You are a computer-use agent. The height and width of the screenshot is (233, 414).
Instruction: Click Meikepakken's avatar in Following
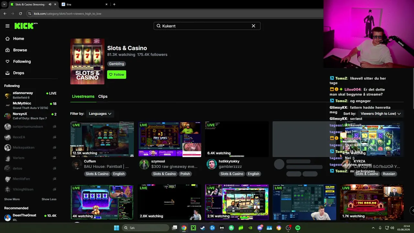pos(7,148)
